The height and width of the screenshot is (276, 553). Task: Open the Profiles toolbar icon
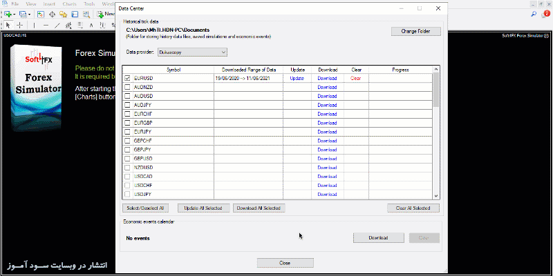[x=23, y=14]
